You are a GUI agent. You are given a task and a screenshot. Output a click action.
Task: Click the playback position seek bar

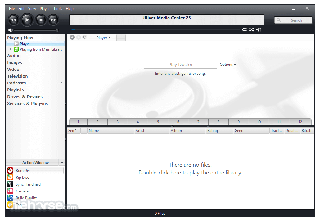pos(155,29)
